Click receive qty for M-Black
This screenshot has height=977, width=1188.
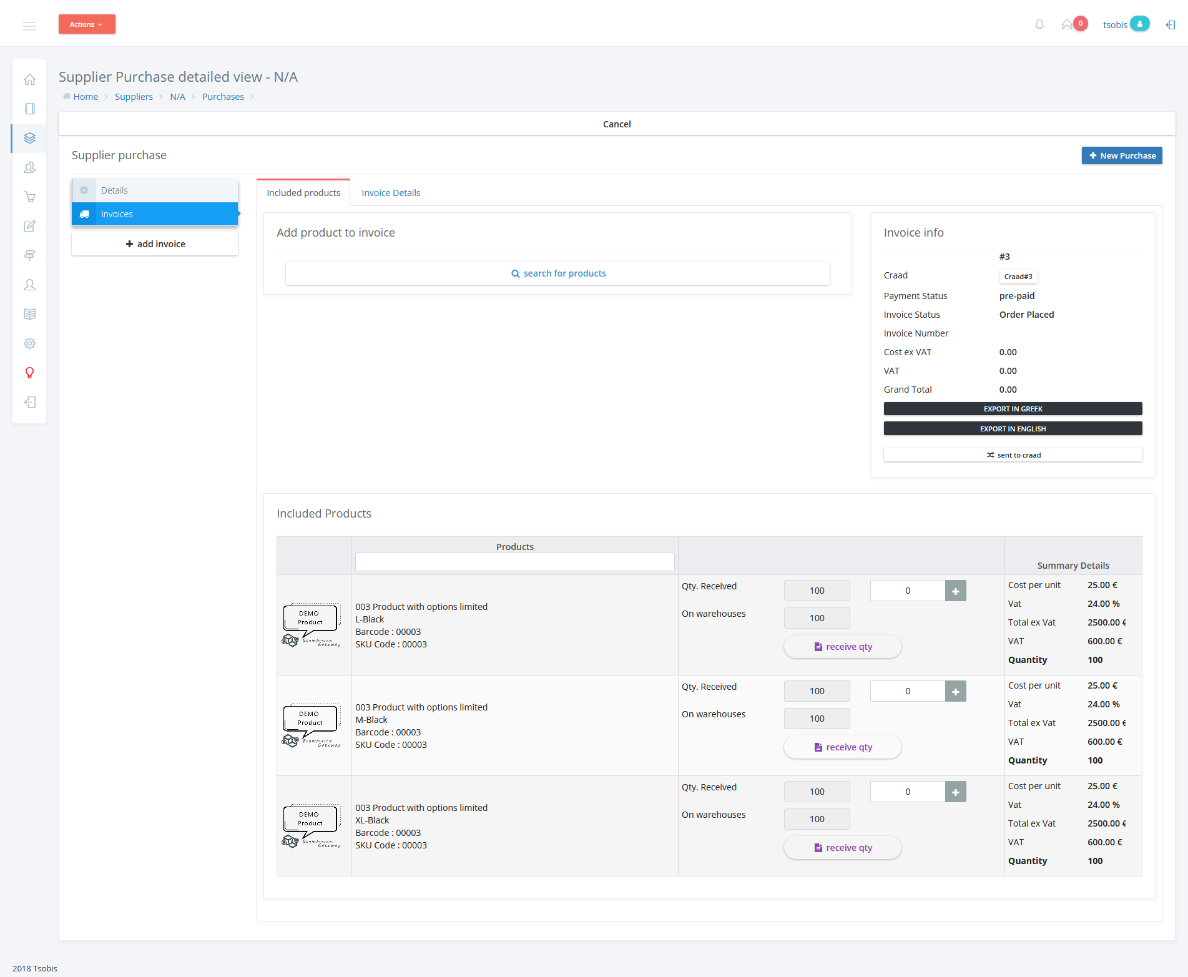pos(842,747)
